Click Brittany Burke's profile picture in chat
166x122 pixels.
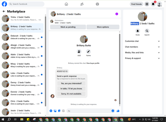[84, 39]
